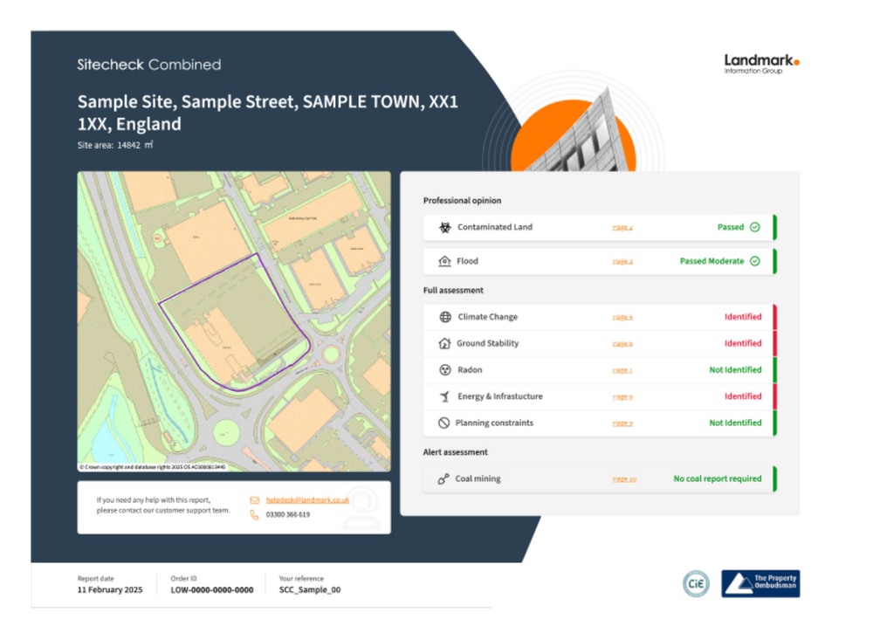This screenshot has width=873, height=633.
Task: Click 'Identified' status in Ground Stability row
Action: point(743,343)
